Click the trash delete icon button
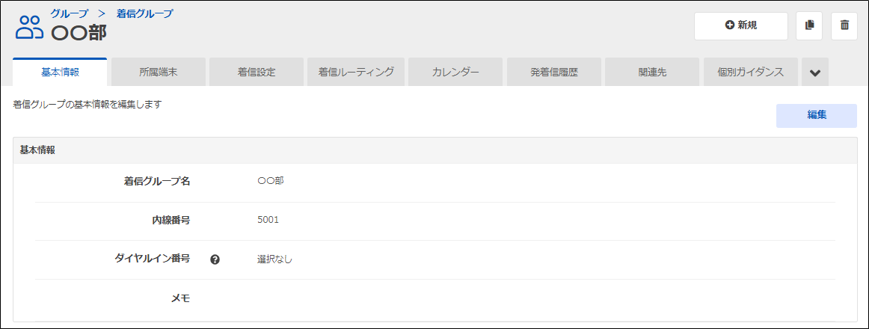 pyautogui.click(x=844, y=25)
